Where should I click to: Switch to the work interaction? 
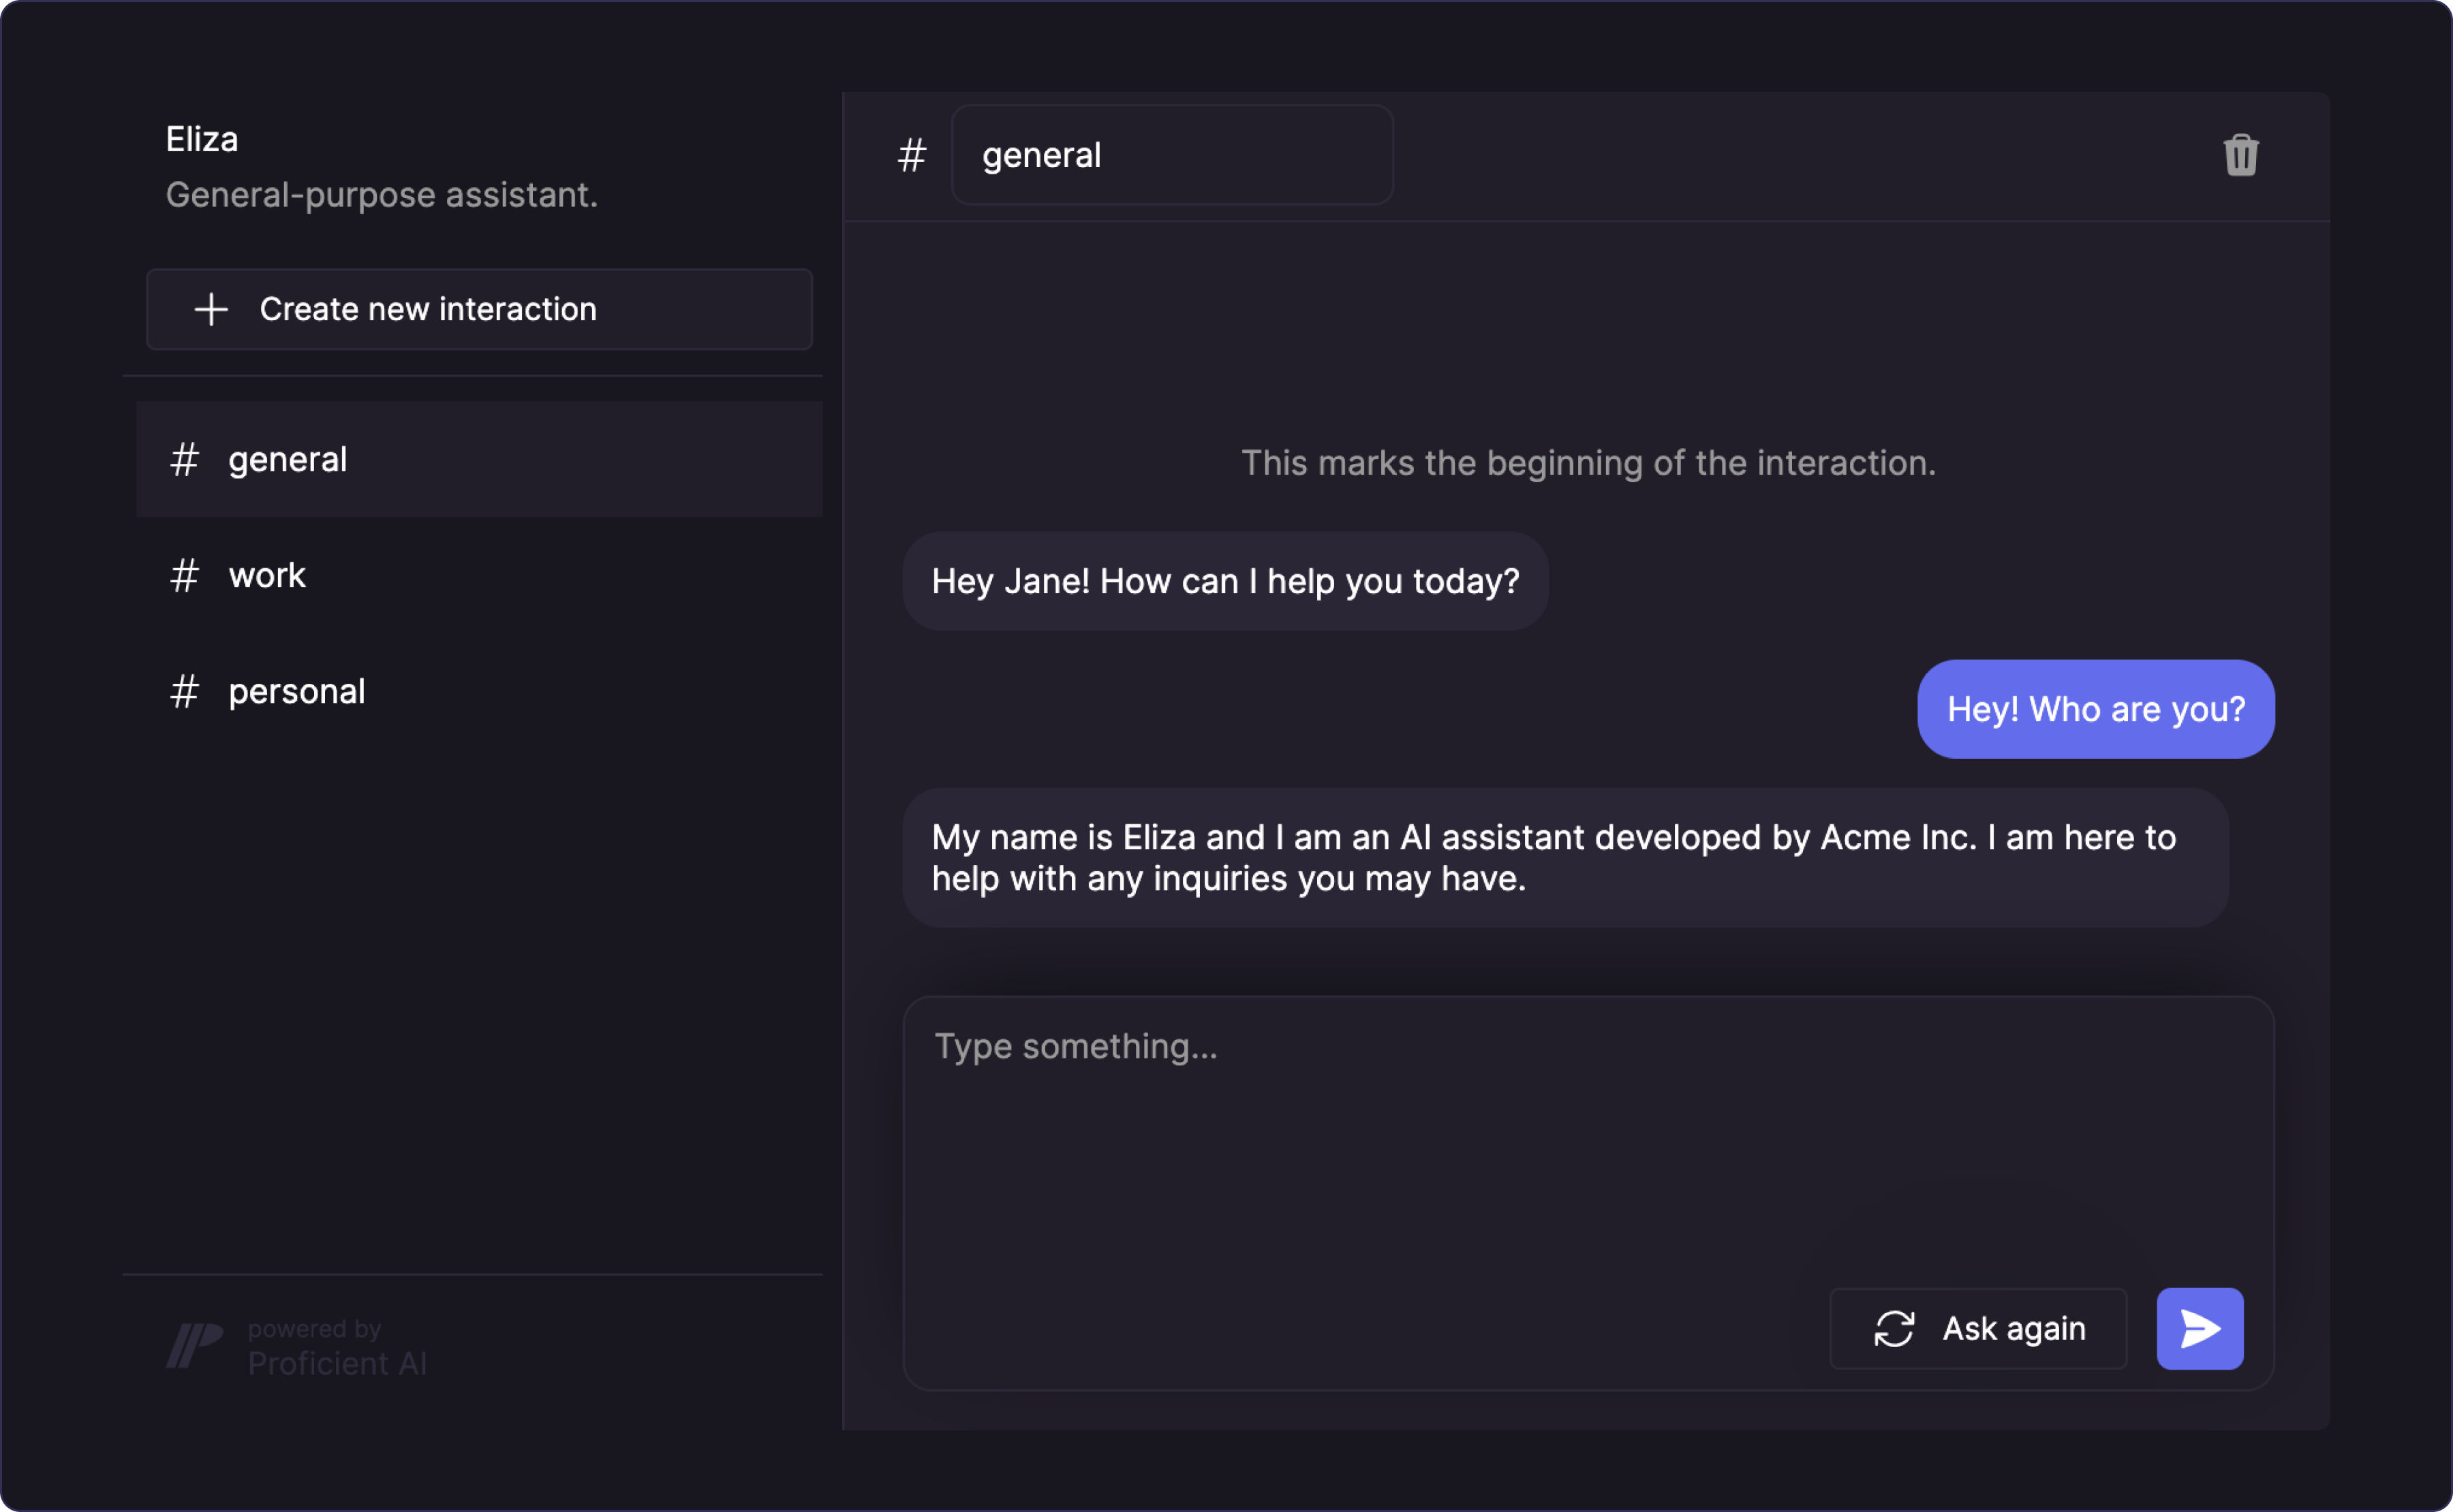click(480, 576)
